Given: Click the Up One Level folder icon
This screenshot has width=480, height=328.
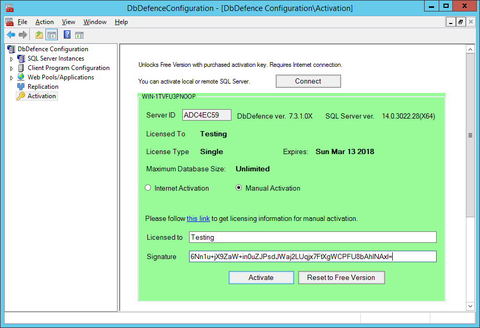Looking at the screenshot, I should tap(39, 35).
